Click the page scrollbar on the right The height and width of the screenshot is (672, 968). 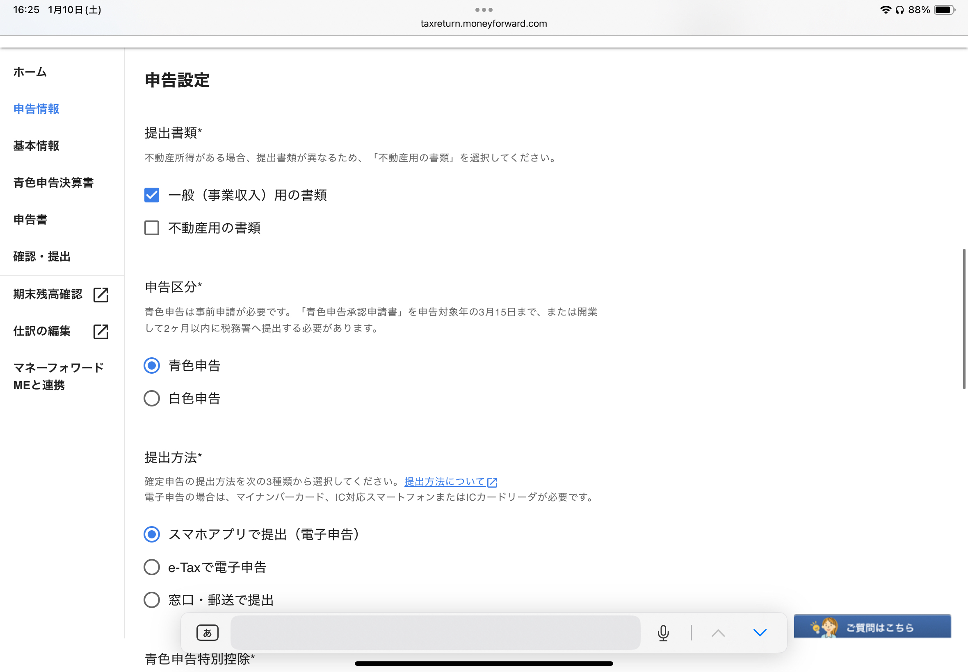click(x=964, y=319)
